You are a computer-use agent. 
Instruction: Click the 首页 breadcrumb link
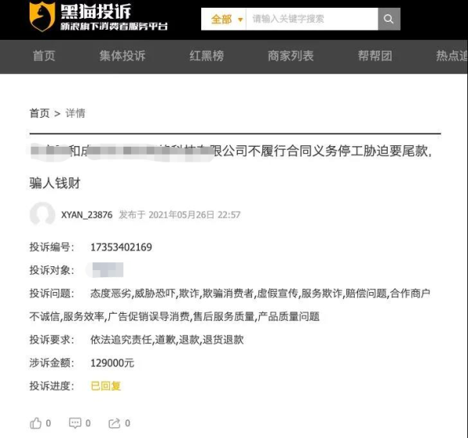pyautogui.click(x=40, y=113)
